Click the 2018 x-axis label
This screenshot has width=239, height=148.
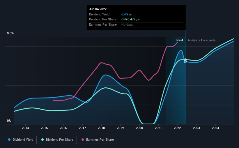click(101, 128)
